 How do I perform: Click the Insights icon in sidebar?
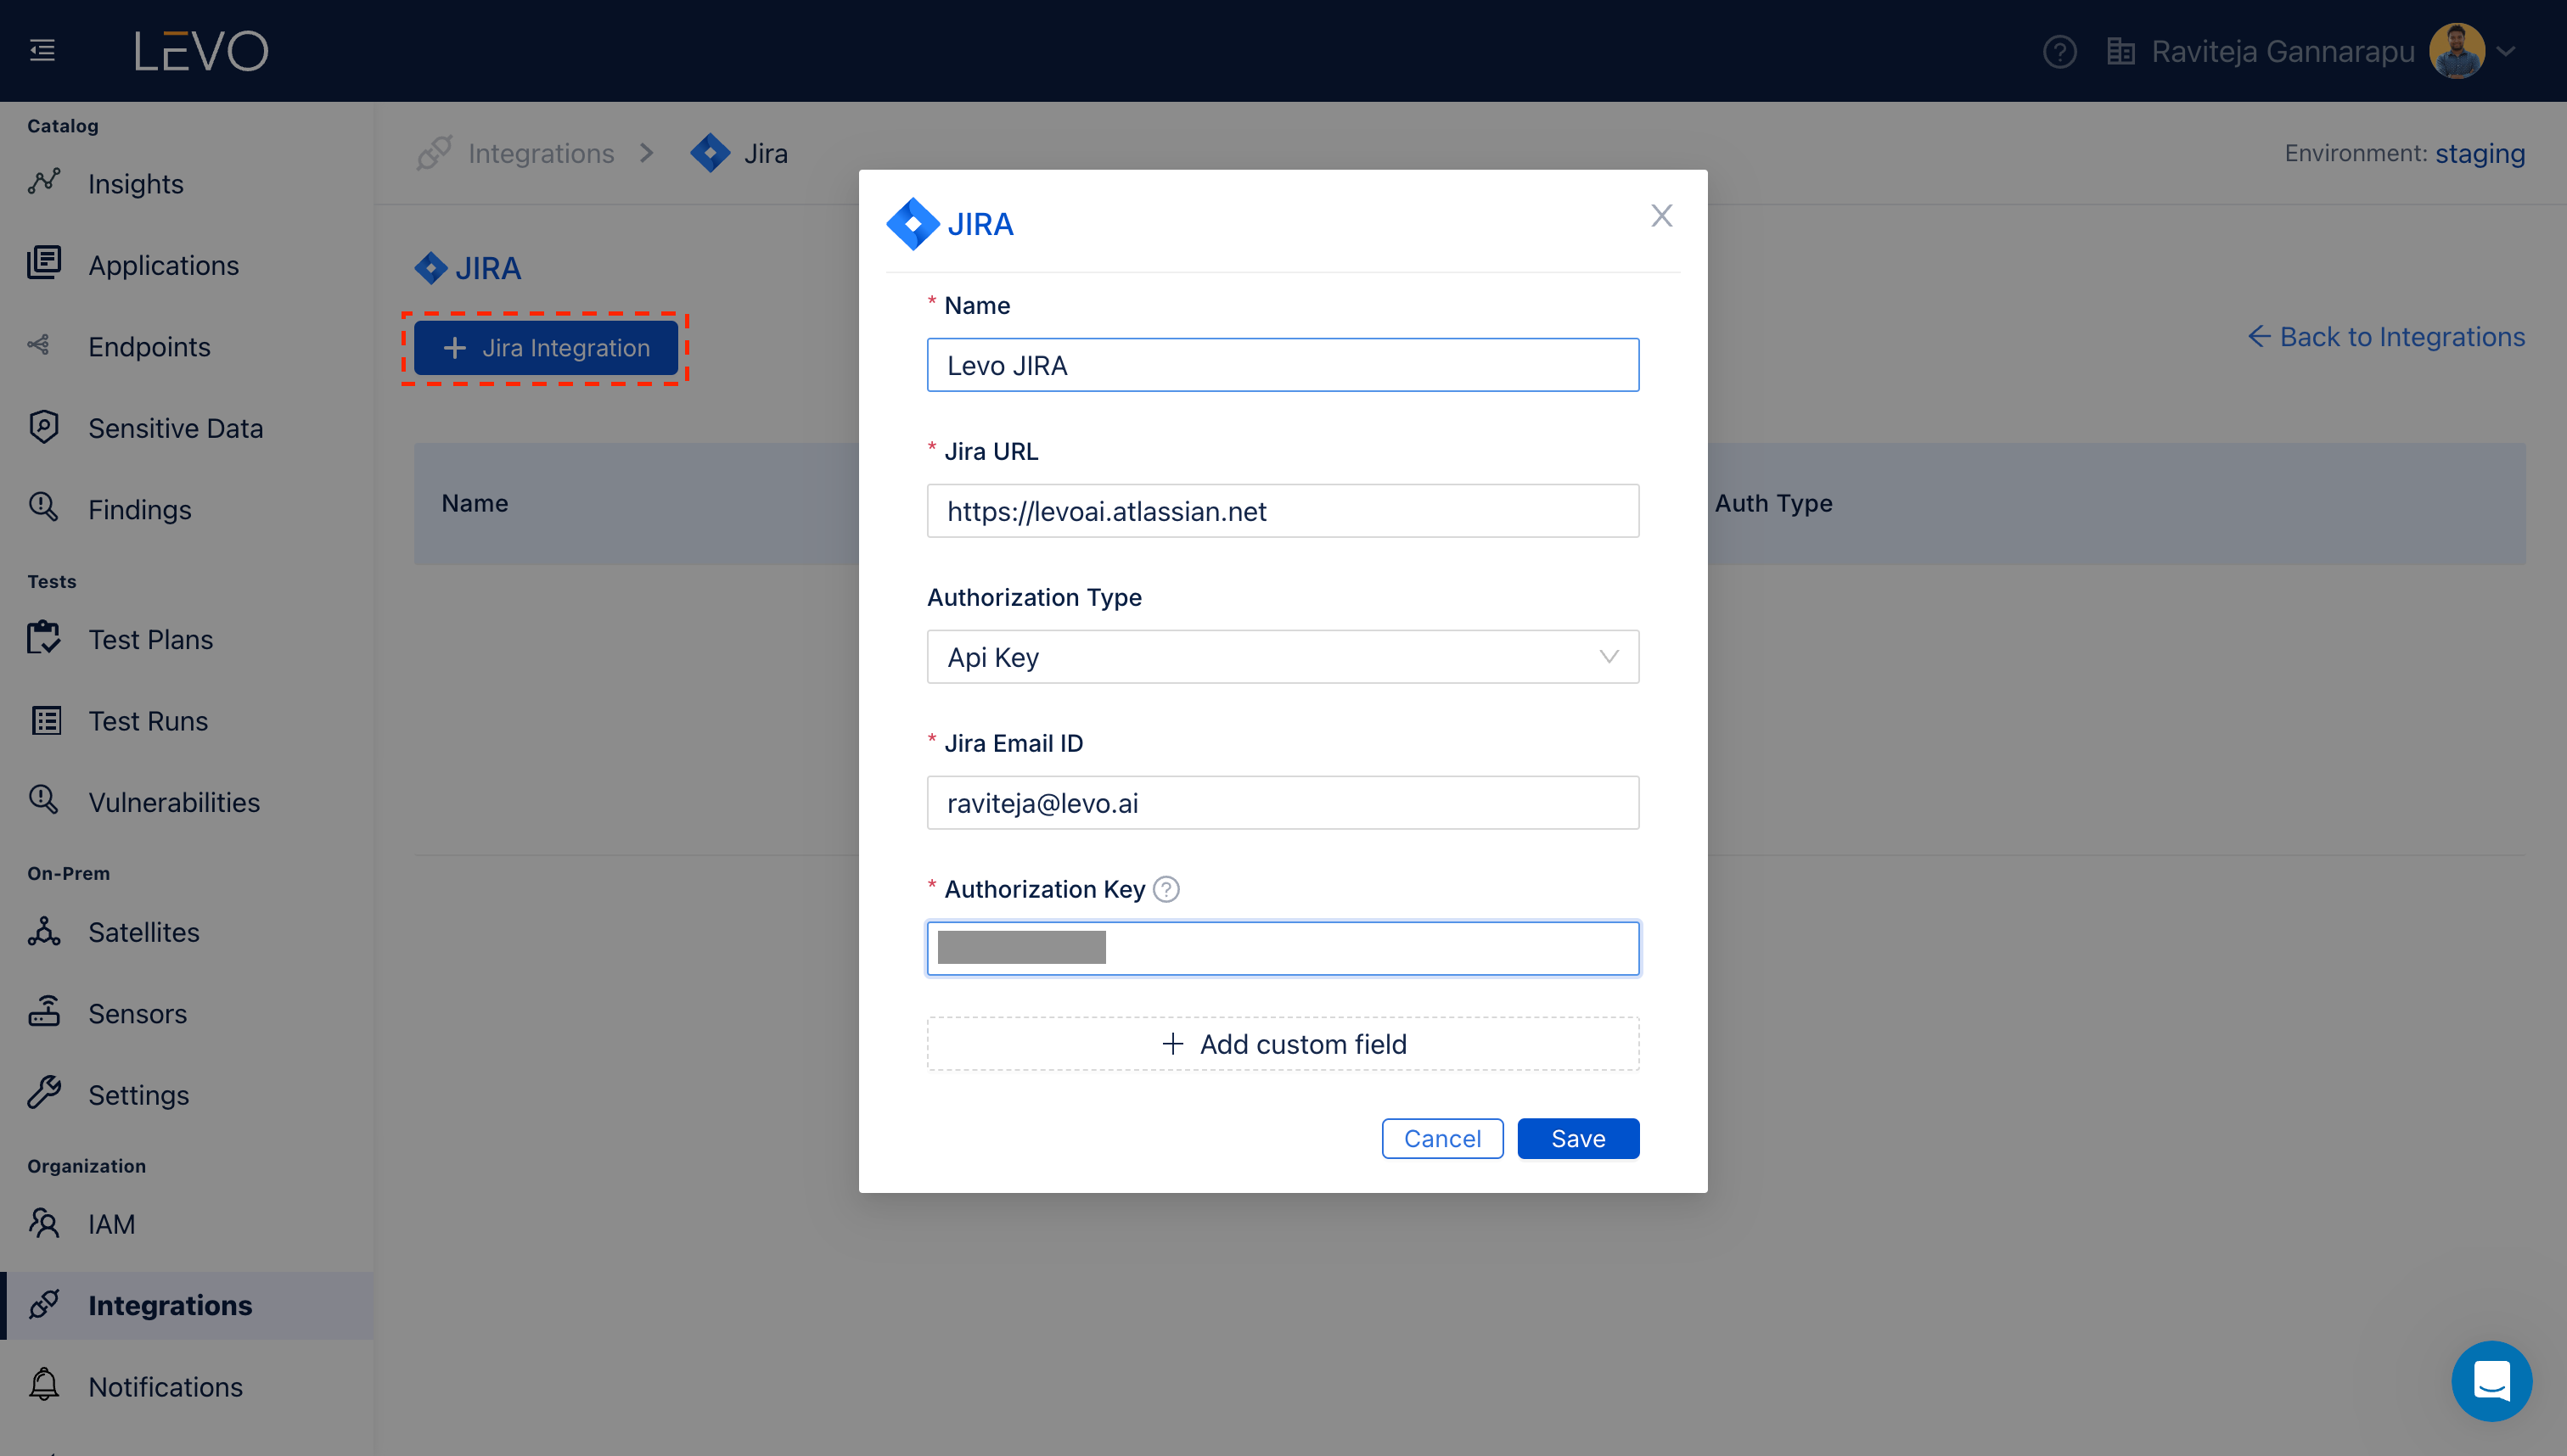point(44,183)
